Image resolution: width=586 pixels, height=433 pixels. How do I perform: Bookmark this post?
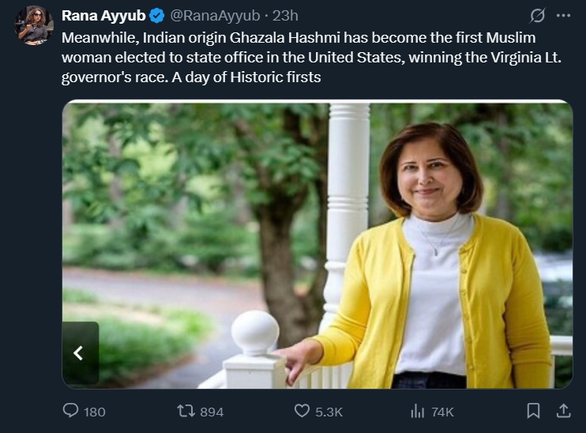point(534,411)
